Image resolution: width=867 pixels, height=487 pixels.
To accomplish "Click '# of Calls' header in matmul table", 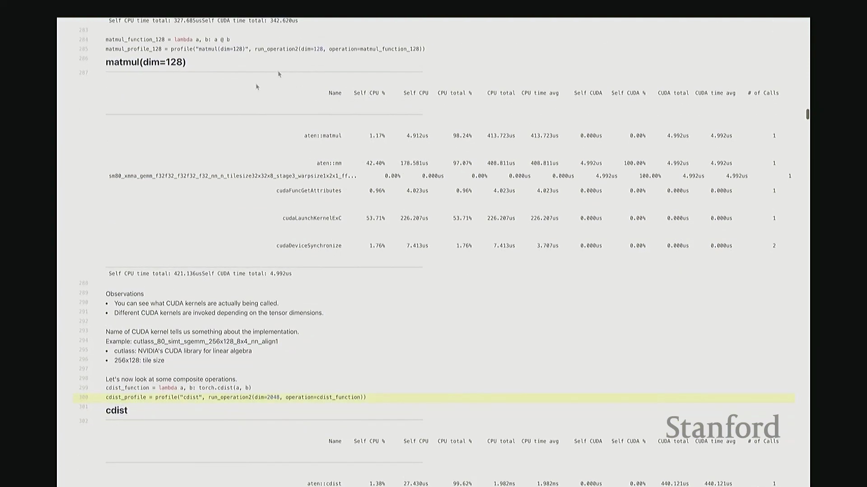I will point(763,93).
